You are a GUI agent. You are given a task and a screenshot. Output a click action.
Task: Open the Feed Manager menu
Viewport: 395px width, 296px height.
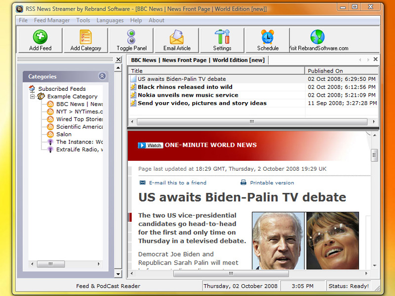click(52, 20)
